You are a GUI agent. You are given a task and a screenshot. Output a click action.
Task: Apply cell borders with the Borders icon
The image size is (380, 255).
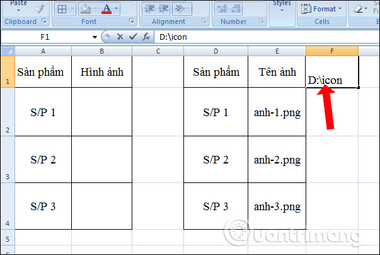(x=62, y=9)
